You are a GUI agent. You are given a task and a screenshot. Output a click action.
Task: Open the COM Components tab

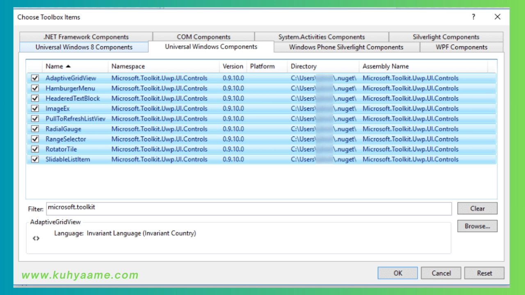tap(203, 37)
